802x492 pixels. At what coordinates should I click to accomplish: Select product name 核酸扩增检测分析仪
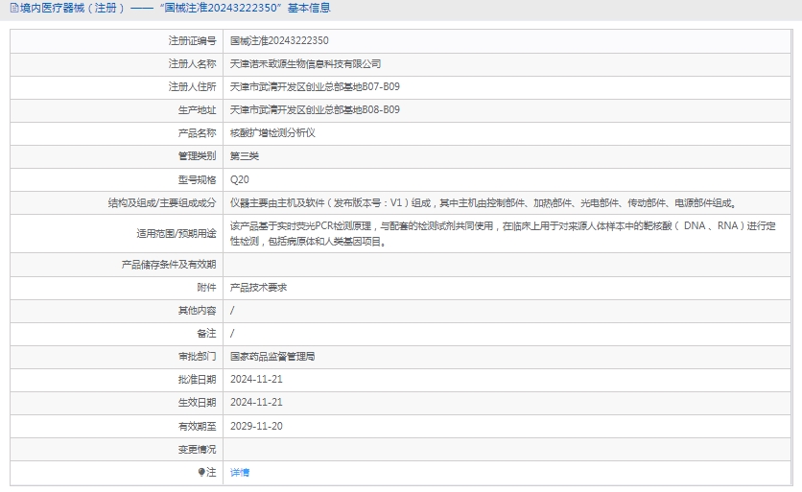coord(272,133)
